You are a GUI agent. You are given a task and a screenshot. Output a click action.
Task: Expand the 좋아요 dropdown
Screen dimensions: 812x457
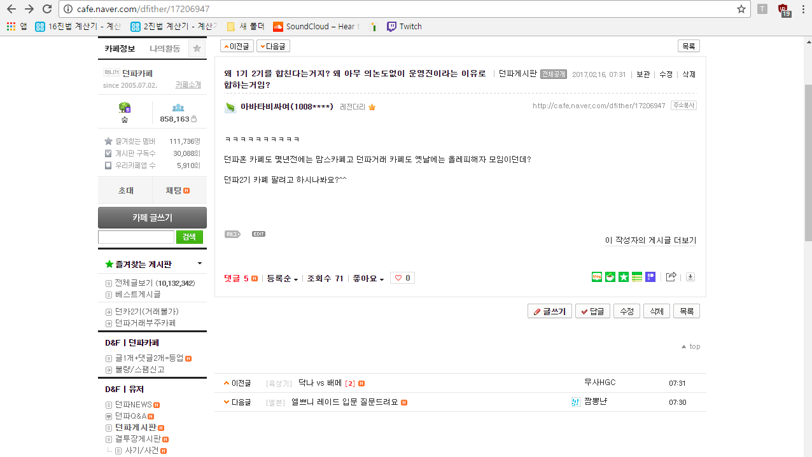click(368, 278)
